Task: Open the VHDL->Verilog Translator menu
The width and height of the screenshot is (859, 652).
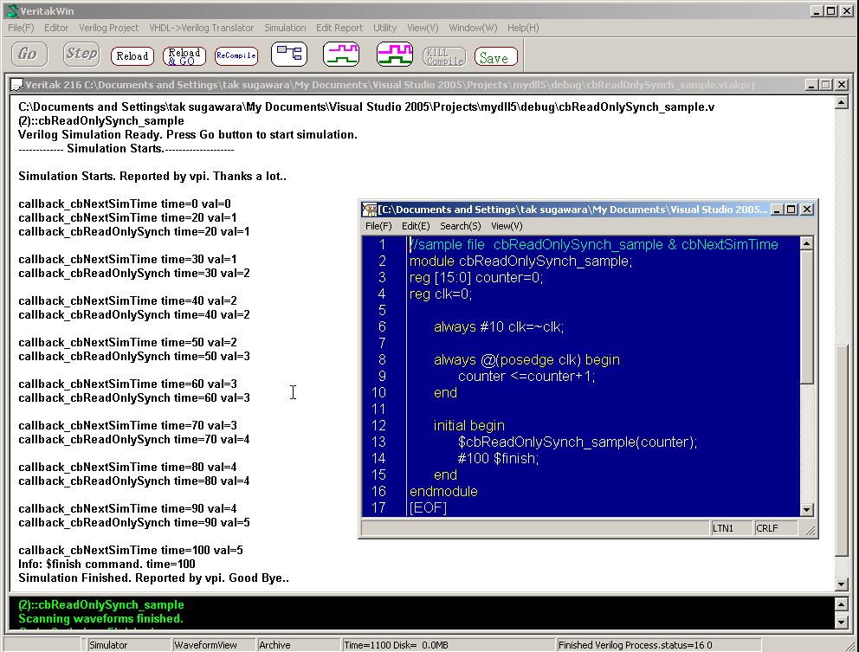Action: [201, 28]
